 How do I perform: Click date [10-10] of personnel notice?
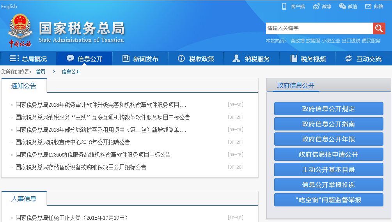pyautogui.click(x=236, y=218)
